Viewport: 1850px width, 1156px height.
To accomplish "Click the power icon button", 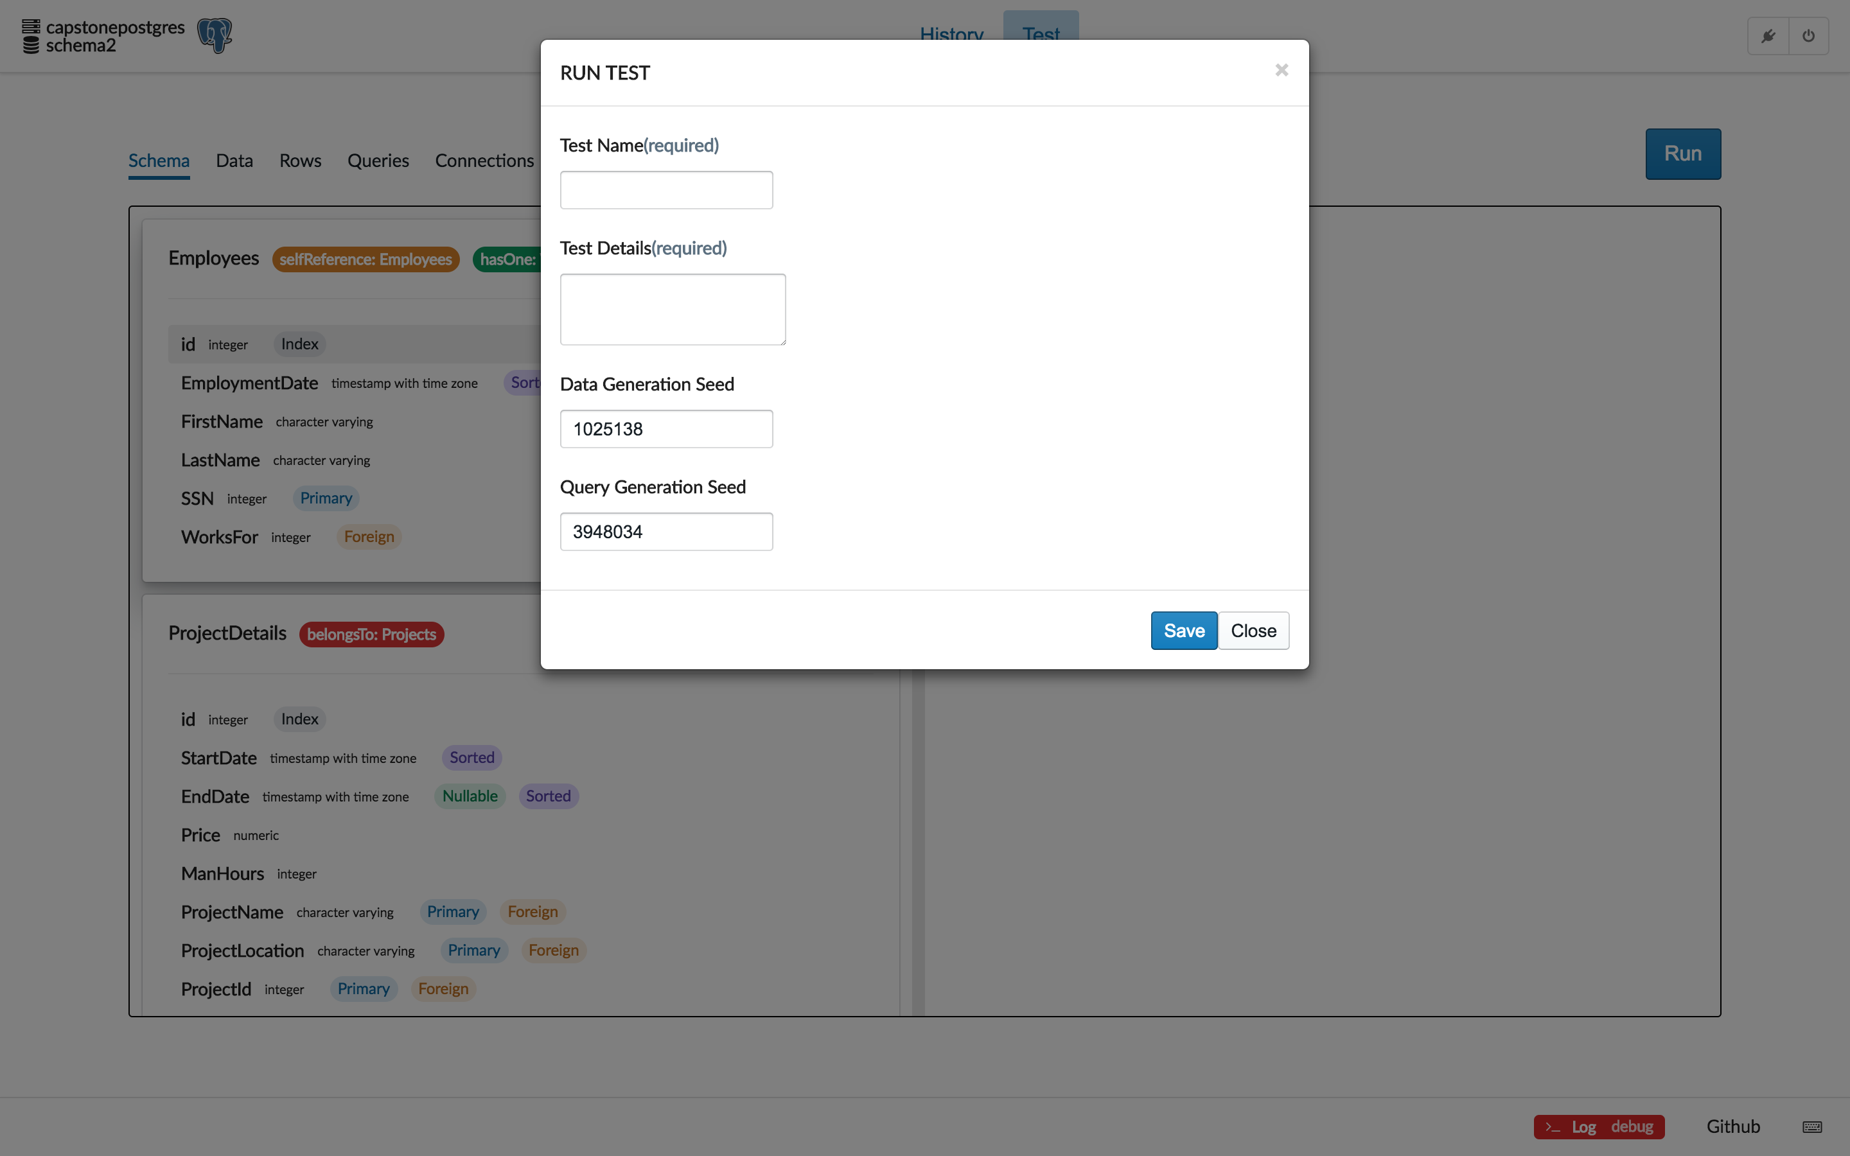I will (1809, 36).
